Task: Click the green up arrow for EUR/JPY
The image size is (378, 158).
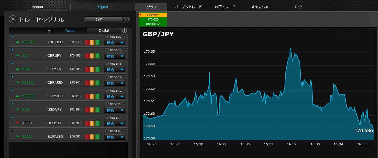Action: click(18, 69)
